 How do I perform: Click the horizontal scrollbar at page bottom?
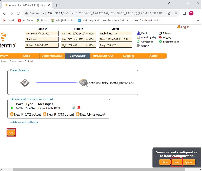[x=100, y=169]
